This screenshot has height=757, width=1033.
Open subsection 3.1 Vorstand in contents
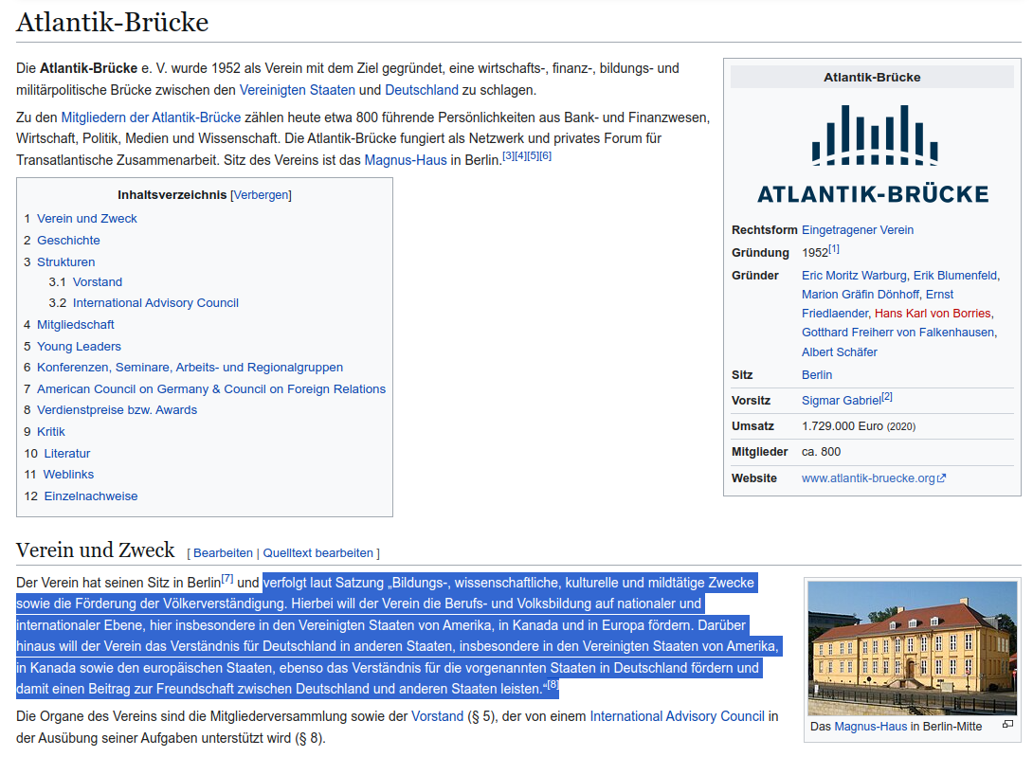[x=98, y=282]
